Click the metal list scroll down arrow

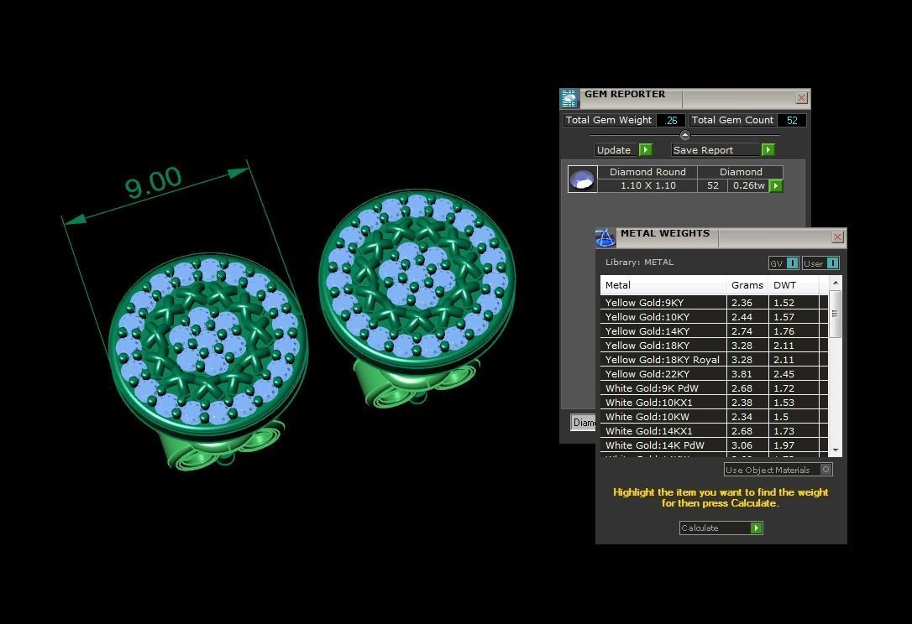pyautogui.click(x=836, y=450)
